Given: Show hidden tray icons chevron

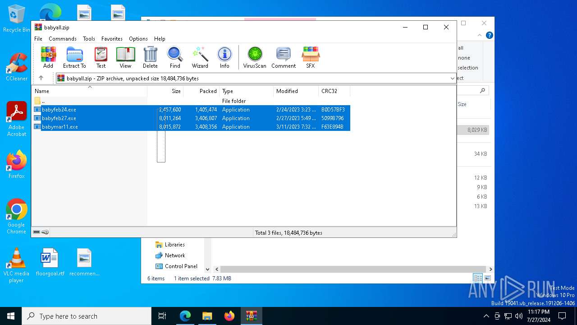Looking at the screenshot, I should point(486,316).
